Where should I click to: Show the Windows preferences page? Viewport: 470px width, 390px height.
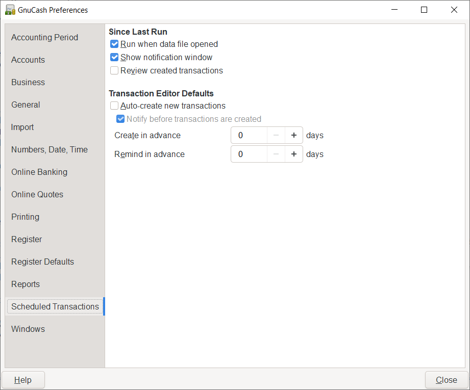tap(28, 329)
